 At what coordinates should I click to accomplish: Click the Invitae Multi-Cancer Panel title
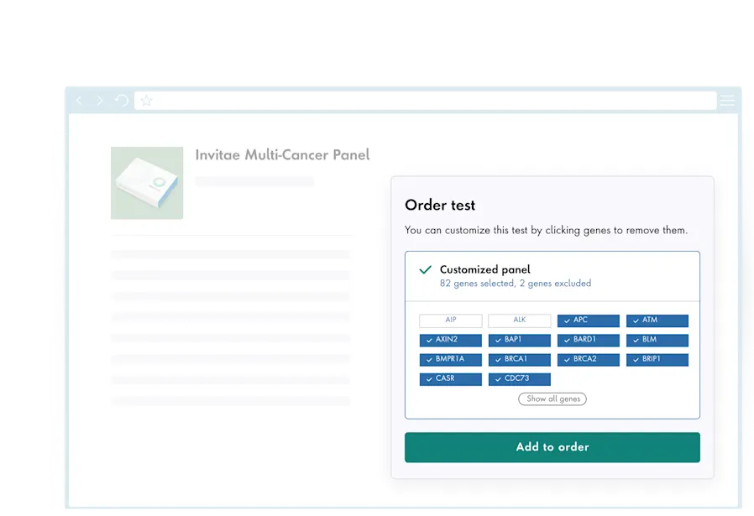(282, 154)
